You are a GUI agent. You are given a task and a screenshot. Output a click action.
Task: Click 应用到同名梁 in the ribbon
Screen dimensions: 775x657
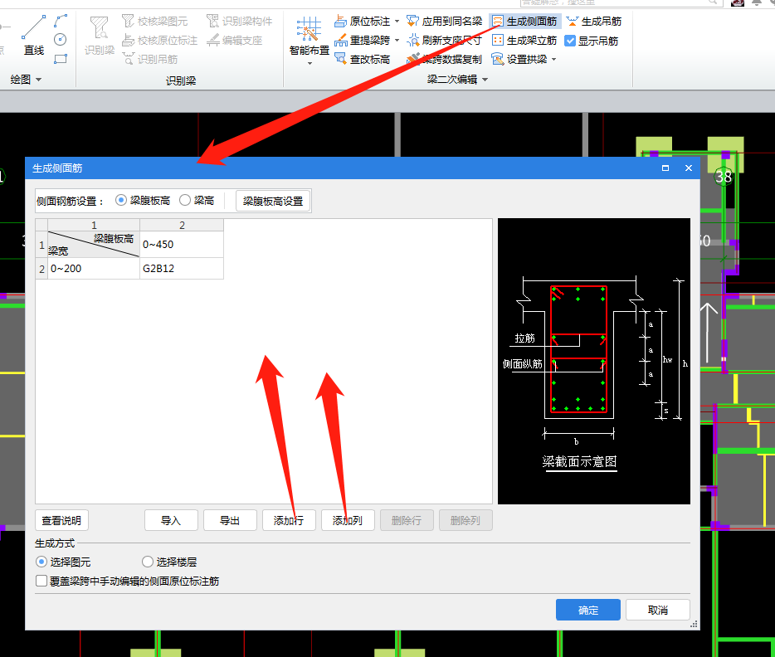445,22
